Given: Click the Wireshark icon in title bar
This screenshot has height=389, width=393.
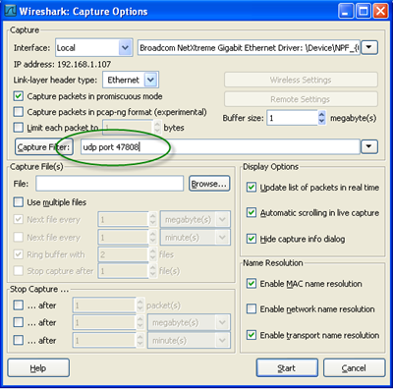Looking at the screenshot, I should pos(10,11).
